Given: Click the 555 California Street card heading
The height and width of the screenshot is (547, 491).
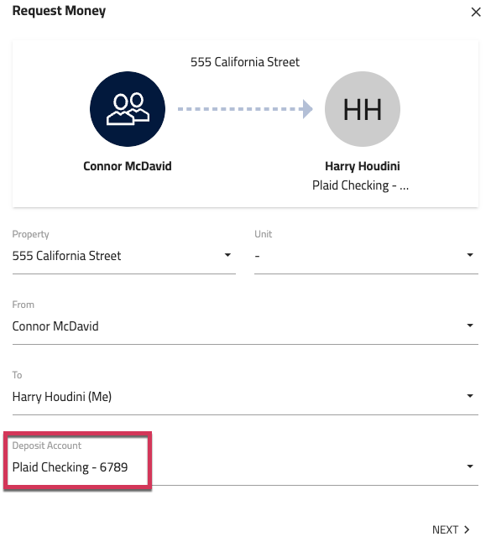Looking at the screenshot, I should pyautogui.click(x=245, y=62).
